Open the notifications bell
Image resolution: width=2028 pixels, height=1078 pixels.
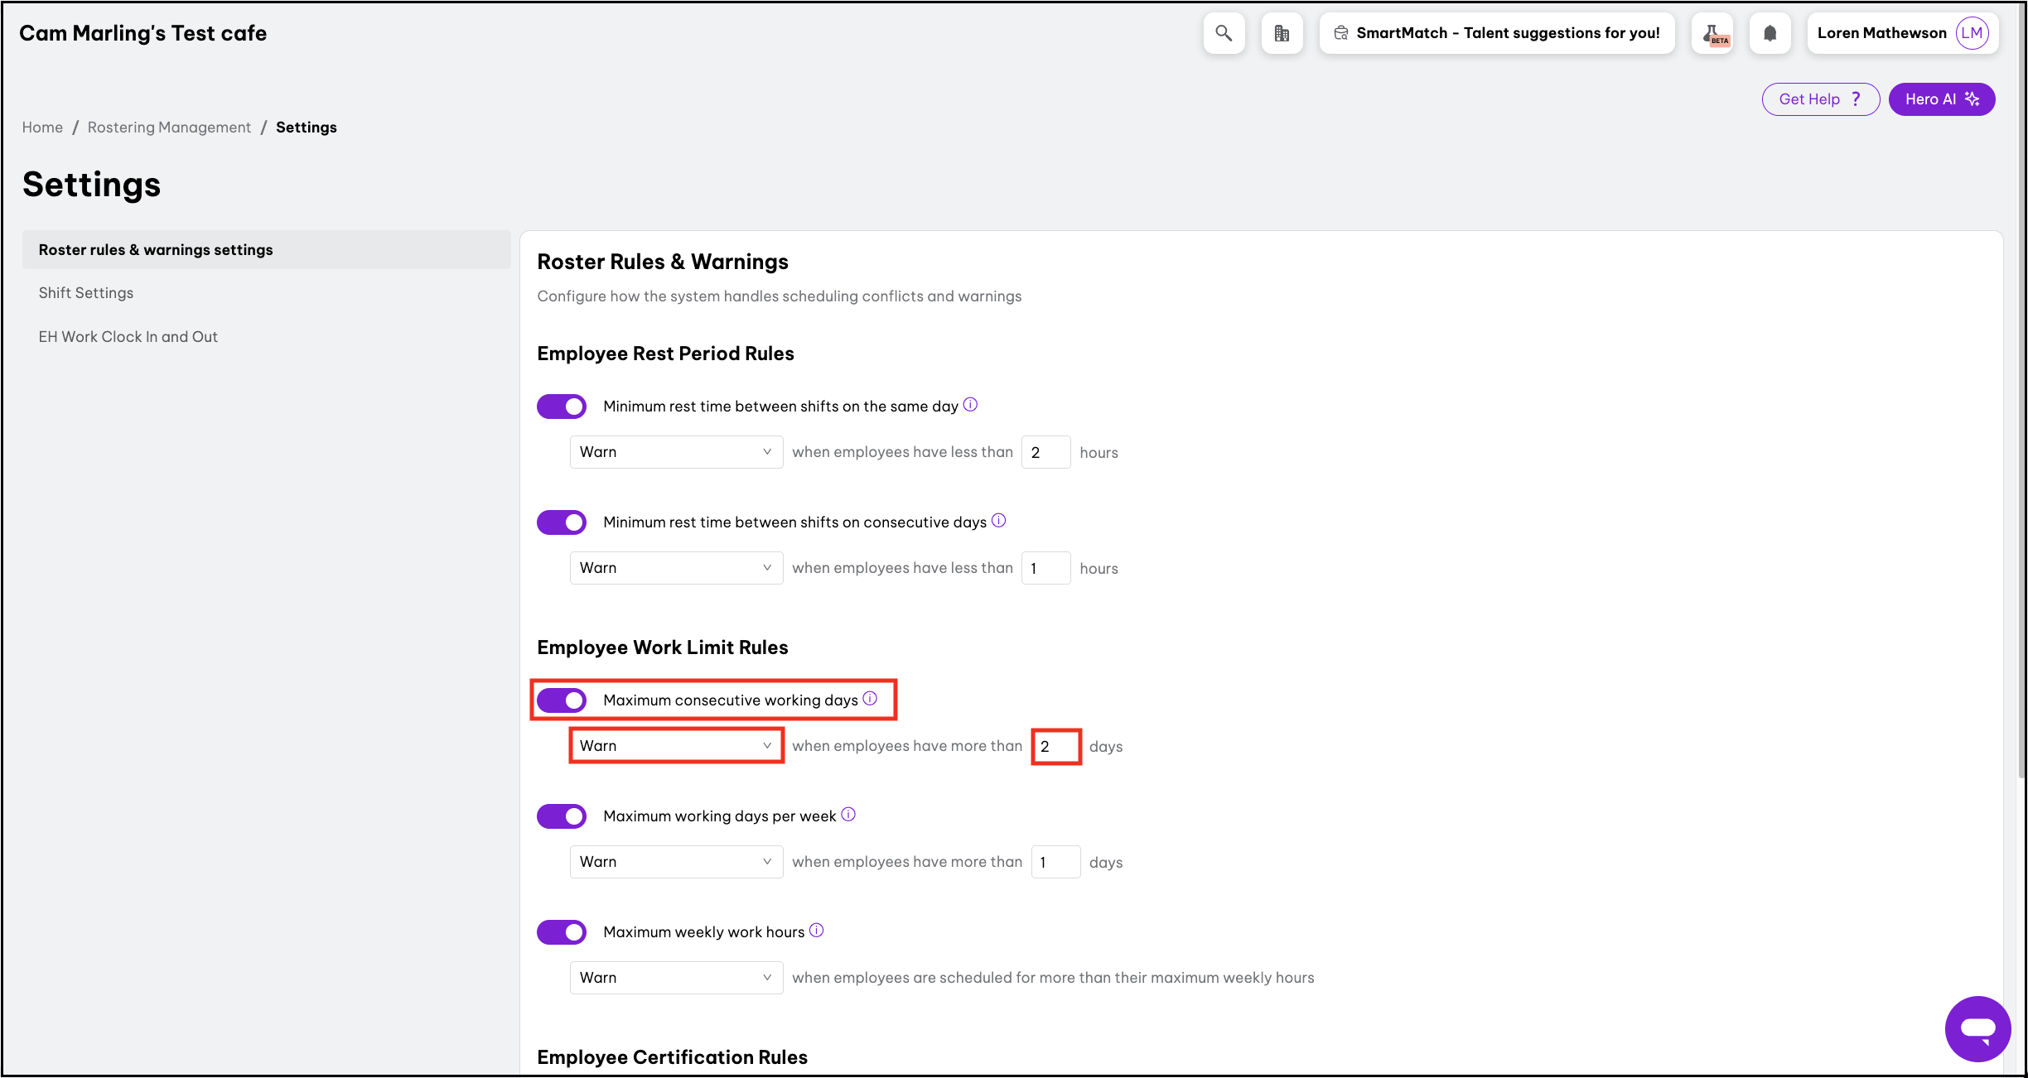tap(1770, 33)
